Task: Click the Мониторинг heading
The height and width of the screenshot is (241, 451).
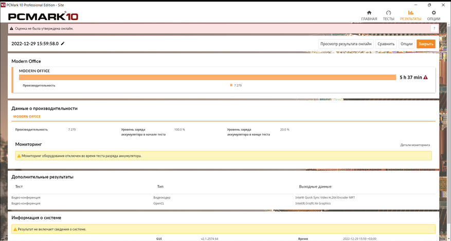Action: (x=28, y=144)
